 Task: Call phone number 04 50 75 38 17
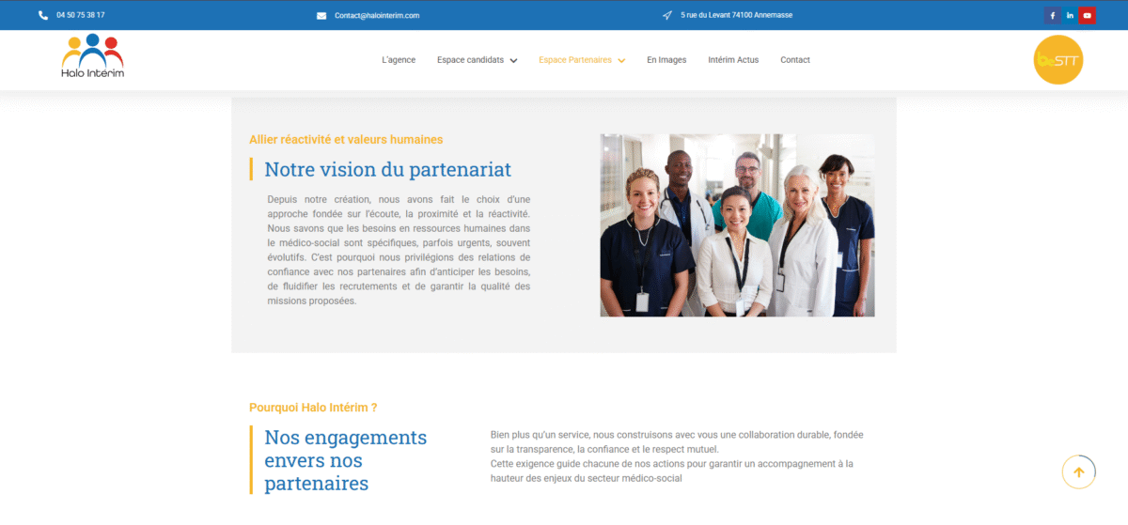coord(81,15)
